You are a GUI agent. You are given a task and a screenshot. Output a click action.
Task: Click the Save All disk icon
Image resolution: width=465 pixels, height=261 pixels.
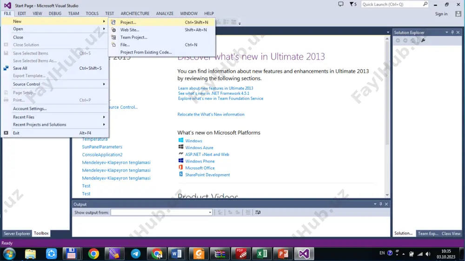click(6, 68)
